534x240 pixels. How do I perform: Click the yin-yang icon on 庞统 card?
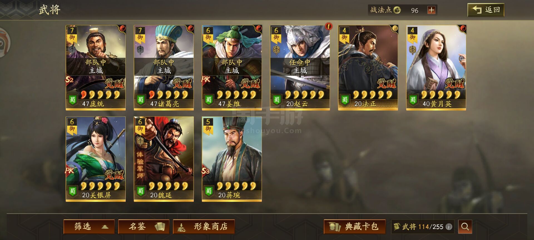coord(122,28)
